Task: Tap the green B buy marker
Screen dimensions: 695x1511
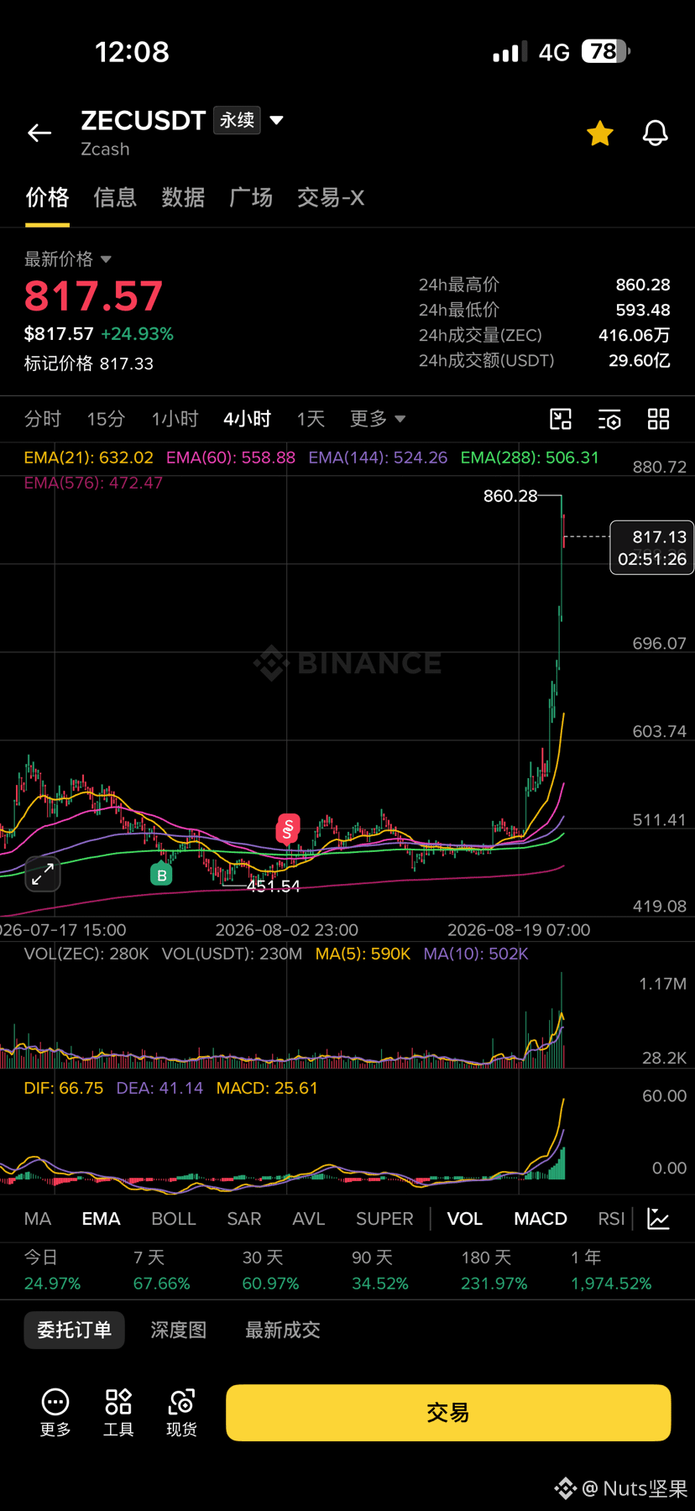Action: tap(161, 874)
